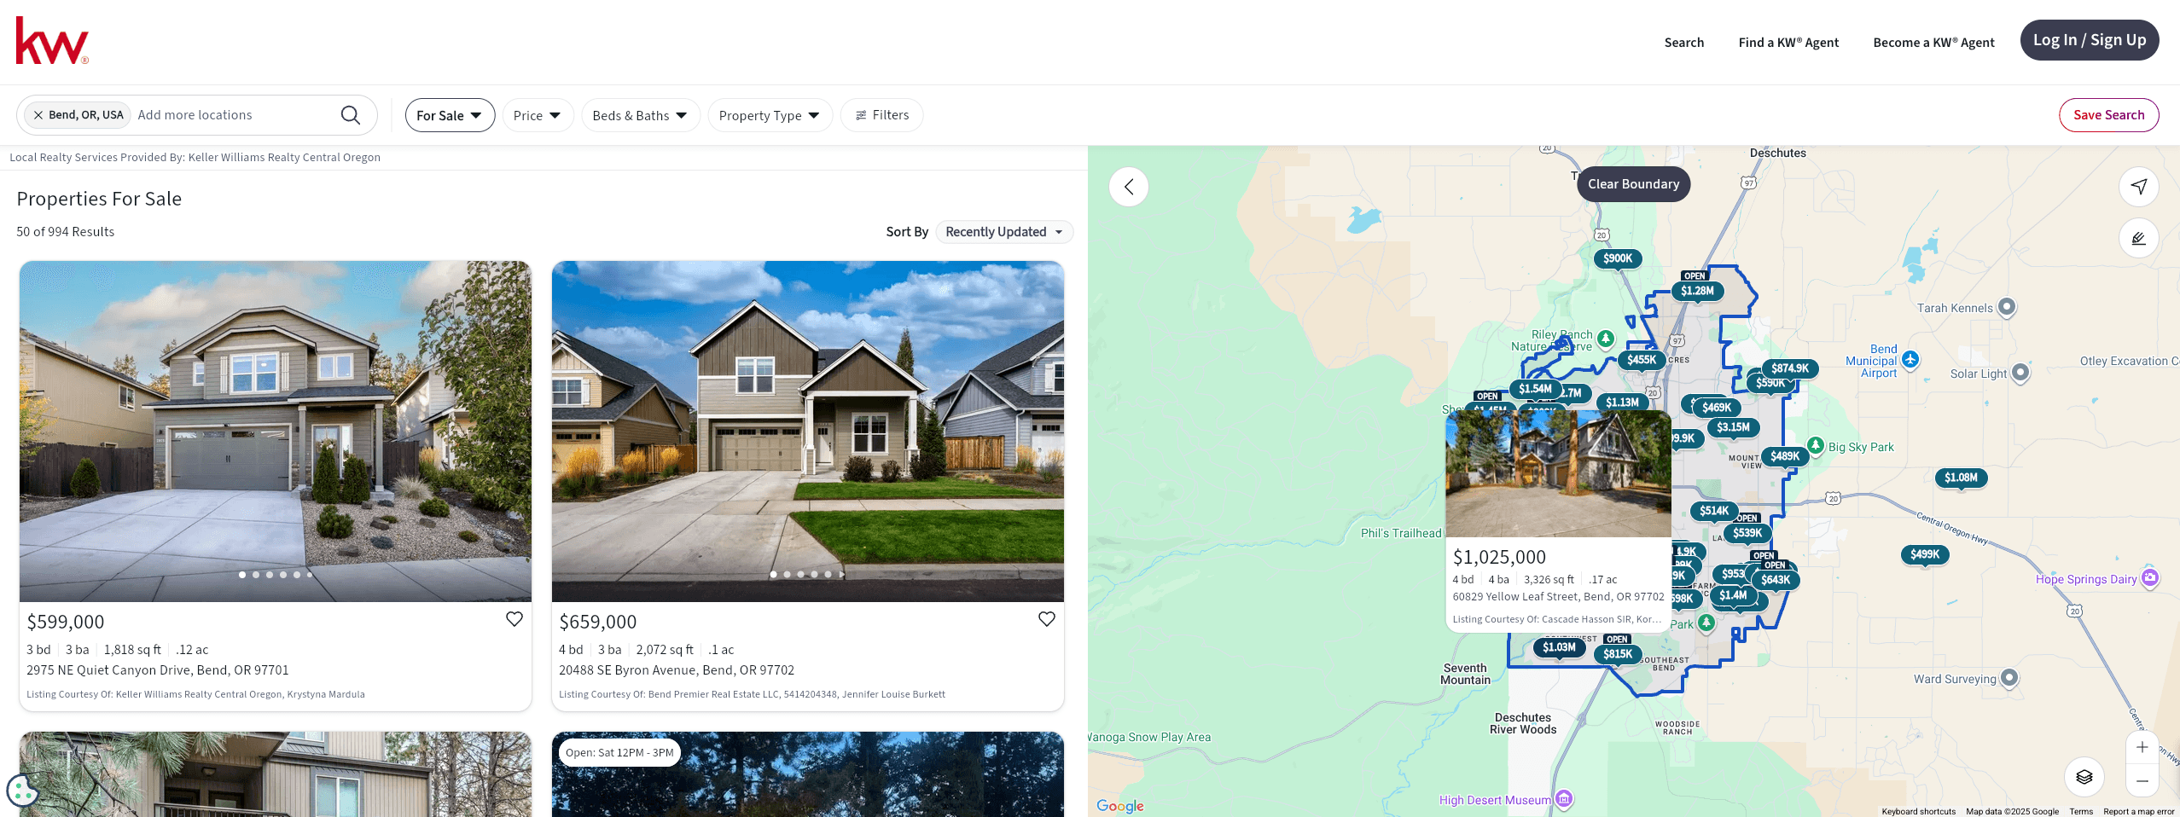
Task: Select the $1.13M map marker
Action: click(x=1622, y=403)
